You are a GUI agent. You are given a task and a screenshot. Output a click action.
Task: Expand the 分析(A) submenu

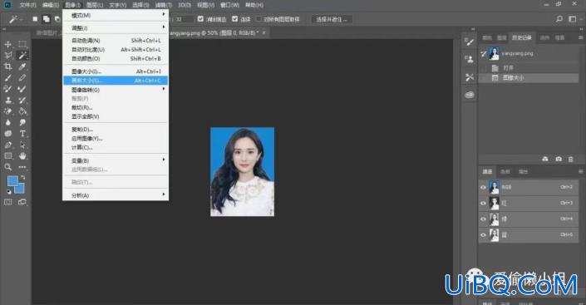pos(115,195)
